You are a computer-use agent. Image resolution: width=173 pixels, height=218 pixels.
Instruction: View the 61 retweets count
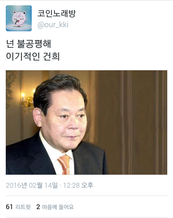9,207
